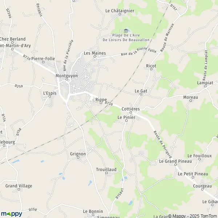Select the Rippe place marker
Screen dimensions: 218x218
click(x=101, y=103)
